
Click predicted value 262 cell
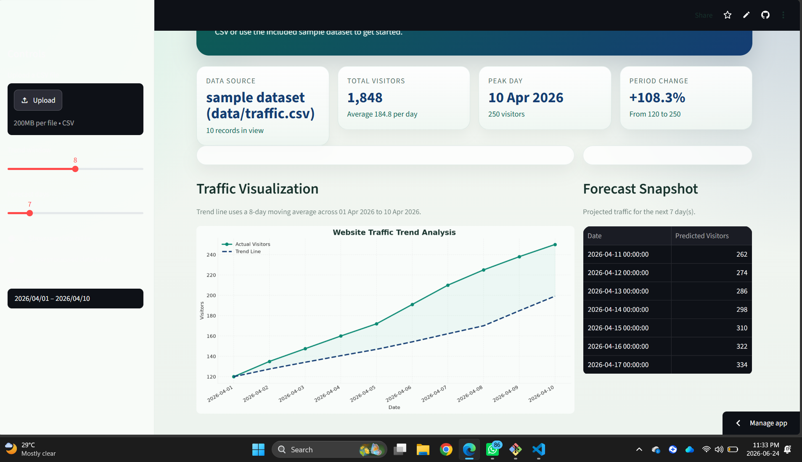tap(711, 254)
